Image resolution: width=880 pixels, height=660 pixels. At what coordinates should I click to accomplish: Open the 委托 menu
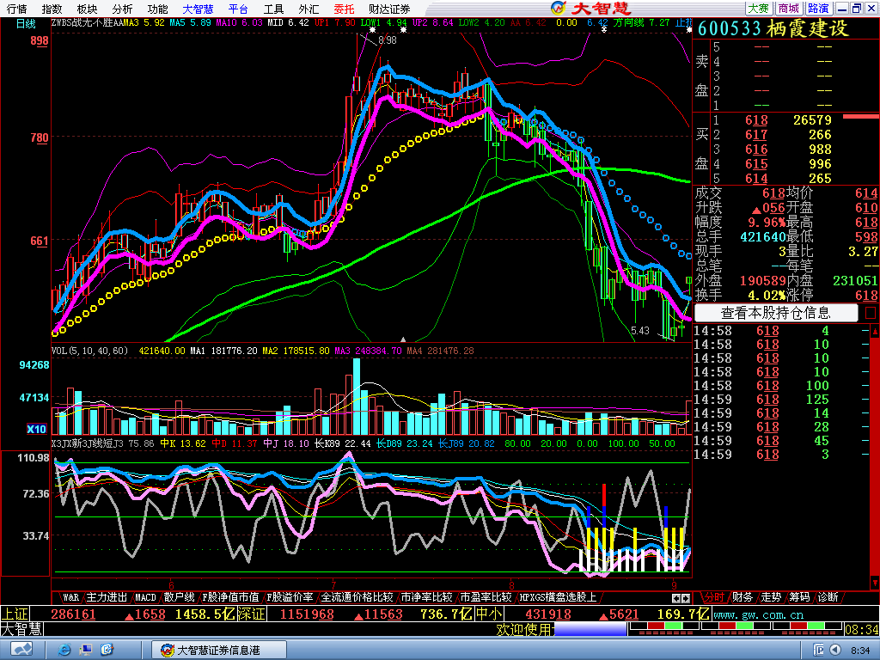[344, 9]
